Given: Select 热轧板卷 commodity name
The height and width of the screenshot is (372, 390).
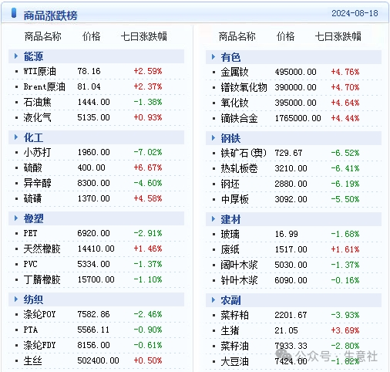Looking at the screenshot, I should point(239,168).
